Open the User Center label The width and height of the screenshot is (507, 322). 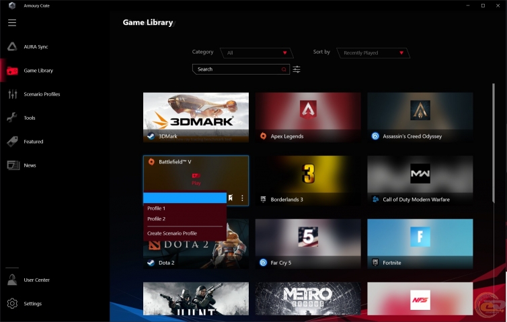(36, 280)
